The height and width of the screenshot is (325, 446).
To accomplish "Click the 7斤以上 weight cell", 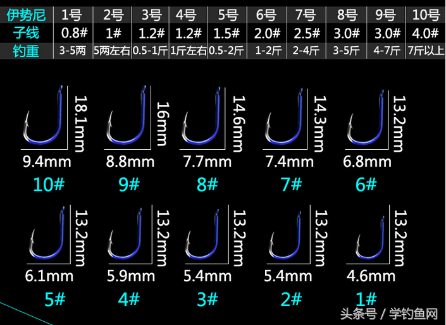I will click(426, 51).
